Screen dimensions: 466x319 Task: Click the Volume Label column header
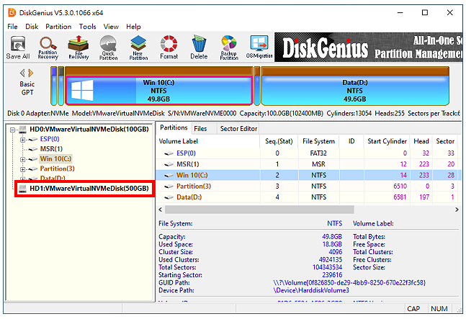(208, 141)
